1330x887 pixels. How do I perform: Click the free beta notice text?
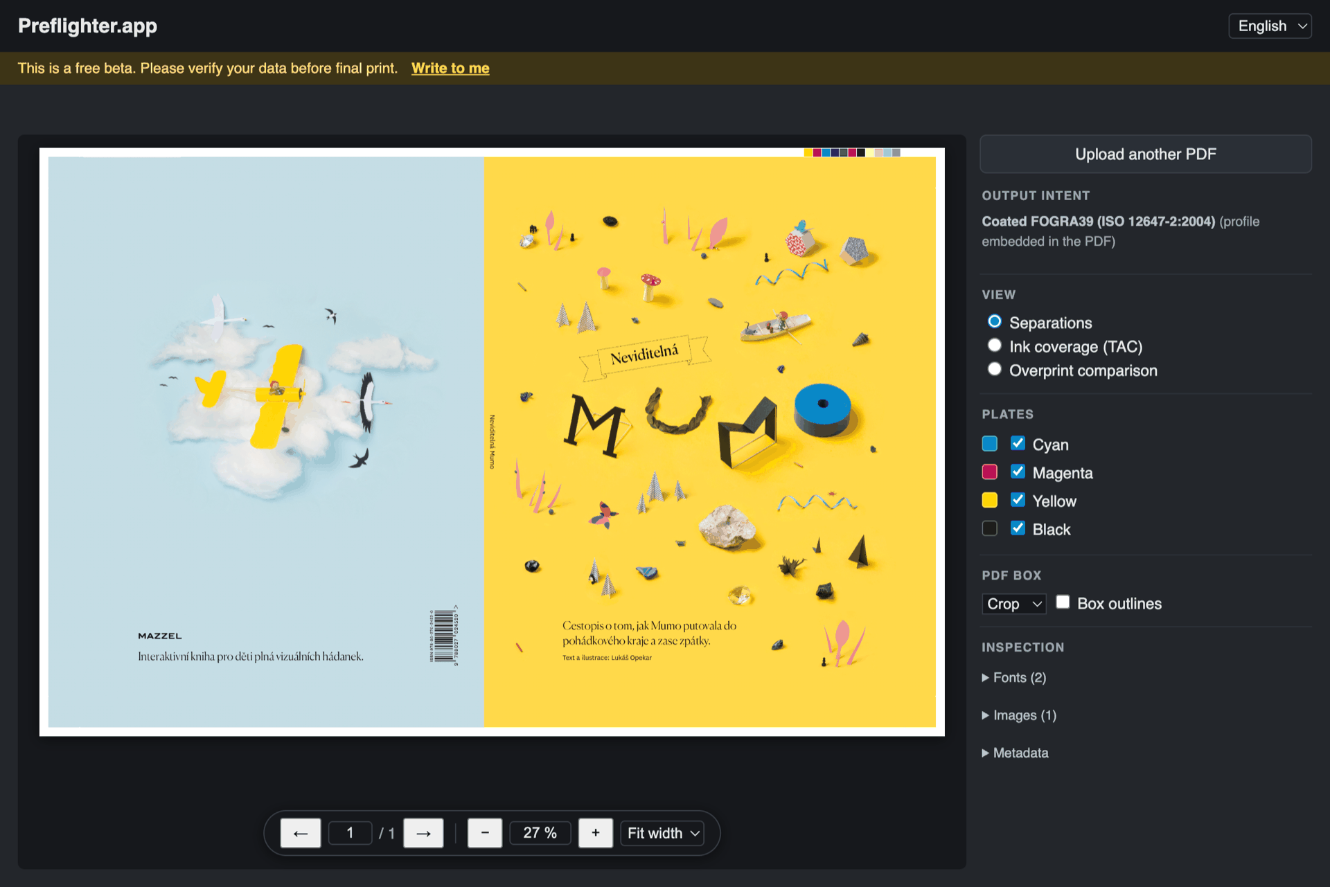(208, 69)
